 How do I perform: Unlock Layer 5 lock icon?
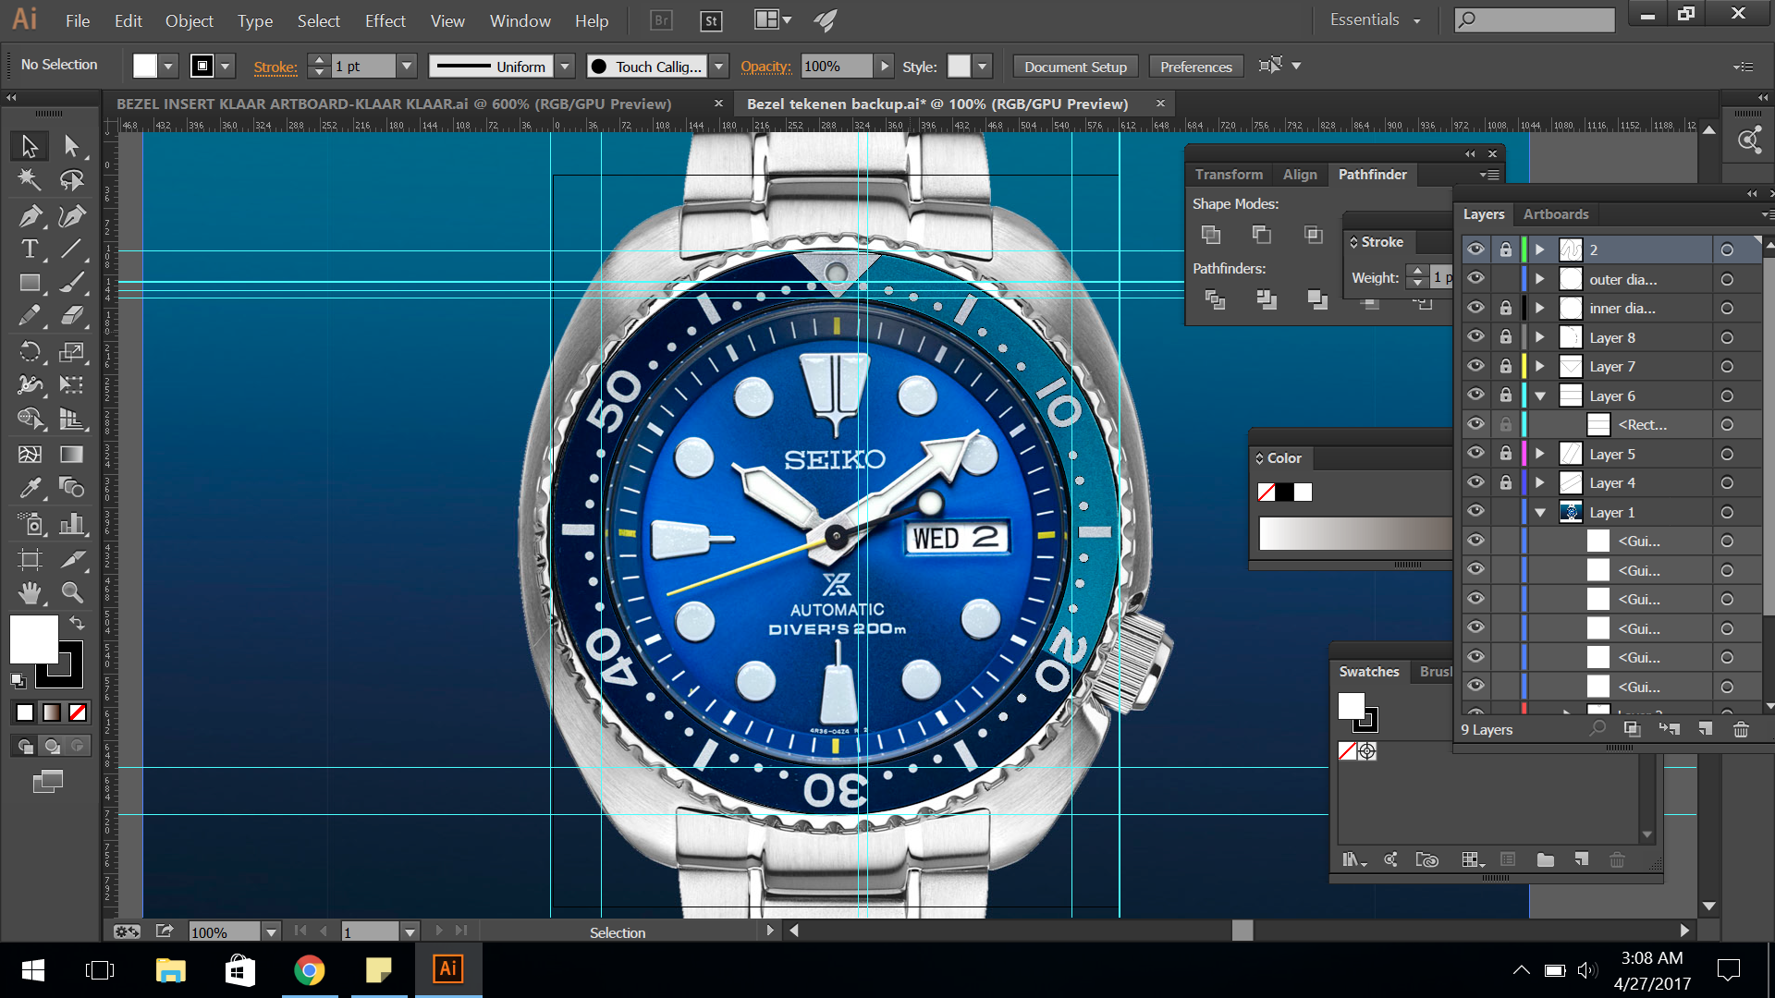point(1505,454)
